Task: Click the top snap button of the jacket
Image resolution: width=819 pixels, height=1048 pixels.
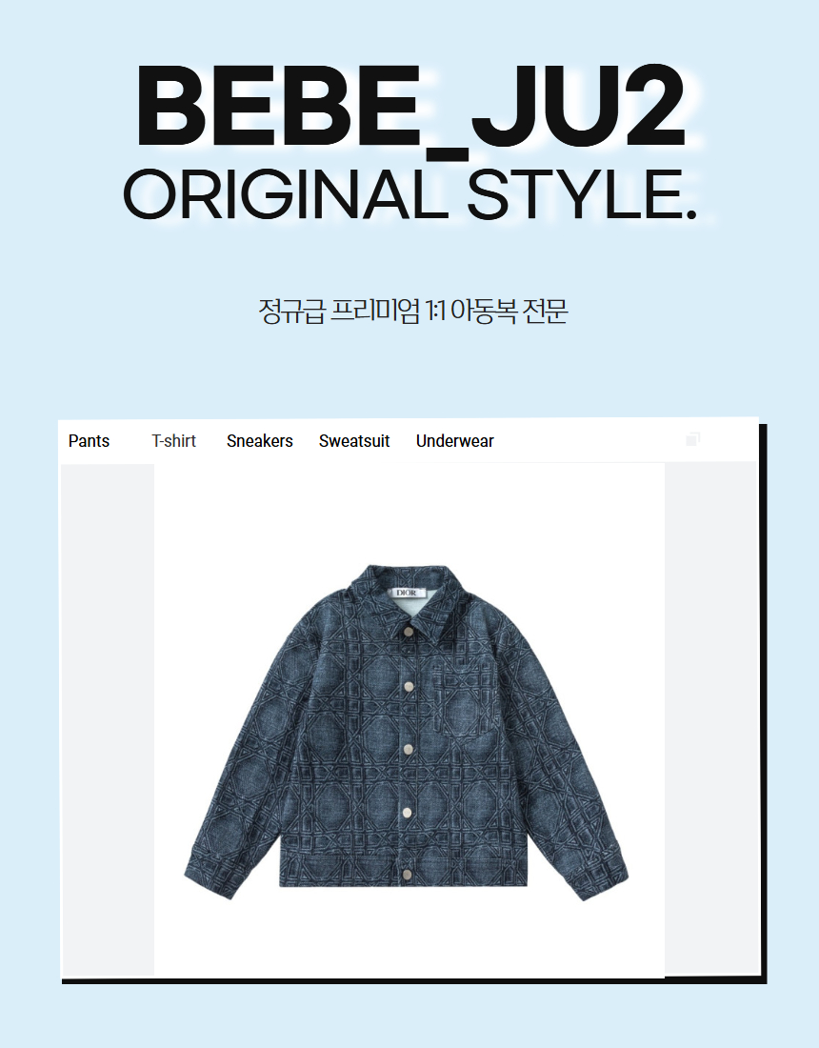Action: point(407,632)
